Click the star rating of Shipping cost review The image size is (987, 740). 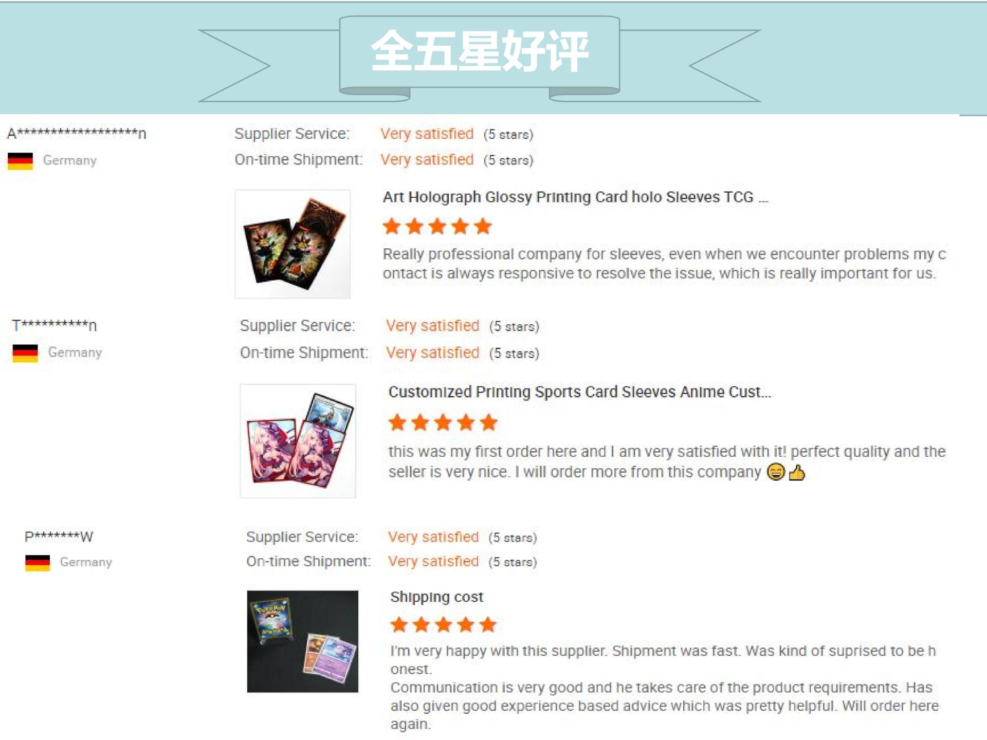444,624
